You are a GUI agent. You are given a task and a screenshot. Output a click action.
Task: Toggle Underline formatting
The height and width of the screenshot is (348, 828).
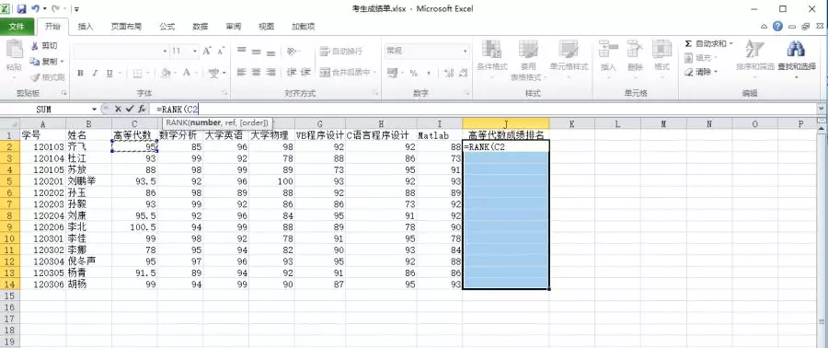tap(109, 73)
